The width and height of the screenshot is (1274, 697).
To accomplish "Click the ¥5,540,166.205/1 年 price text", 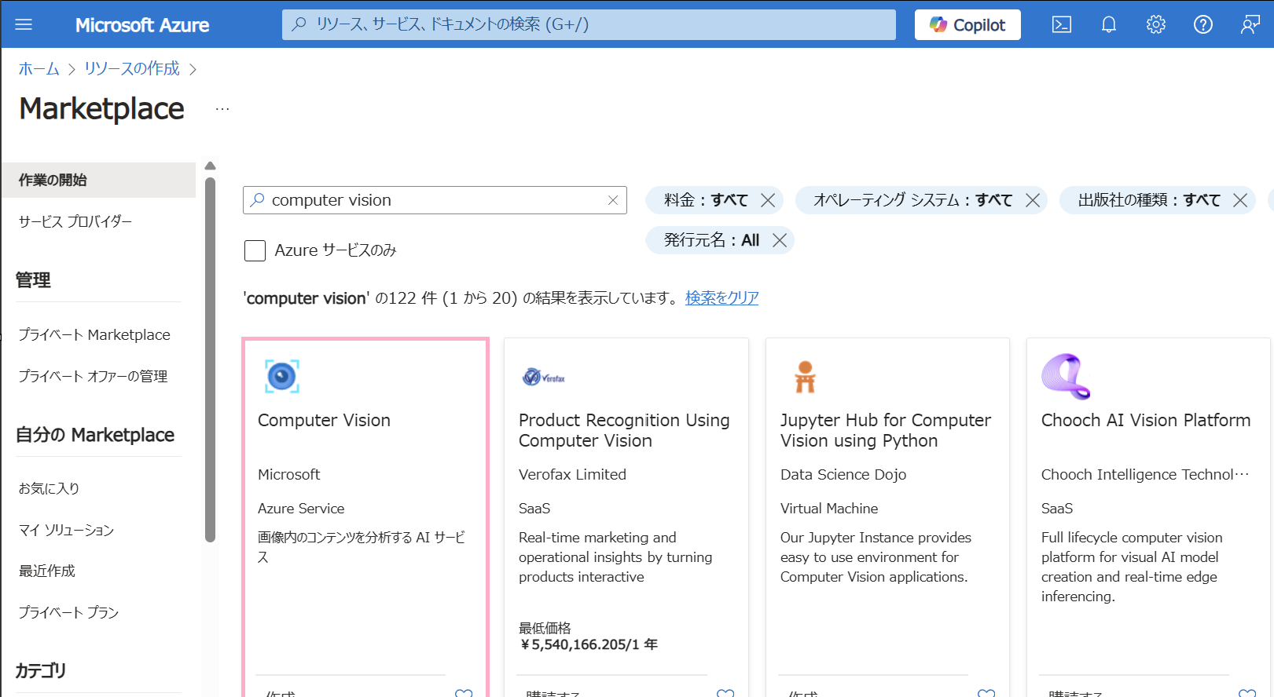I will (589, 645).
